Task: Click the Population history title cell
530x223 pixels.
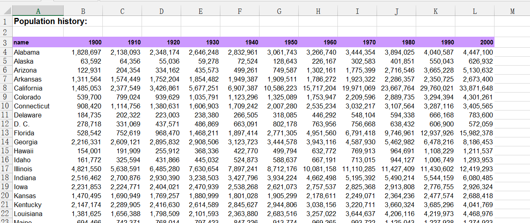Action: [50, 22]
